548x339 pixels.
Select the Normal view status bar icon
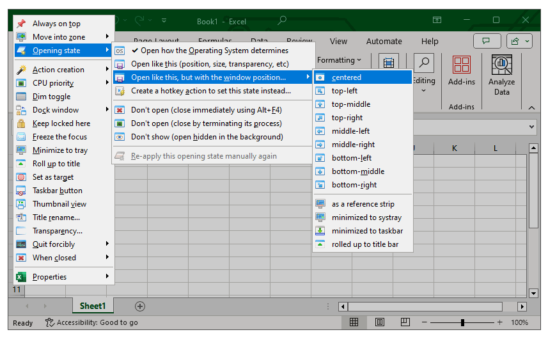point(354,322)
